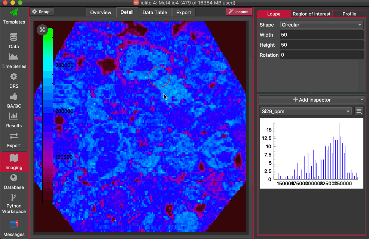The image size is (369, 239).
Task: Open the Shape dropdown set to Circular
Action: coord(321,25)
